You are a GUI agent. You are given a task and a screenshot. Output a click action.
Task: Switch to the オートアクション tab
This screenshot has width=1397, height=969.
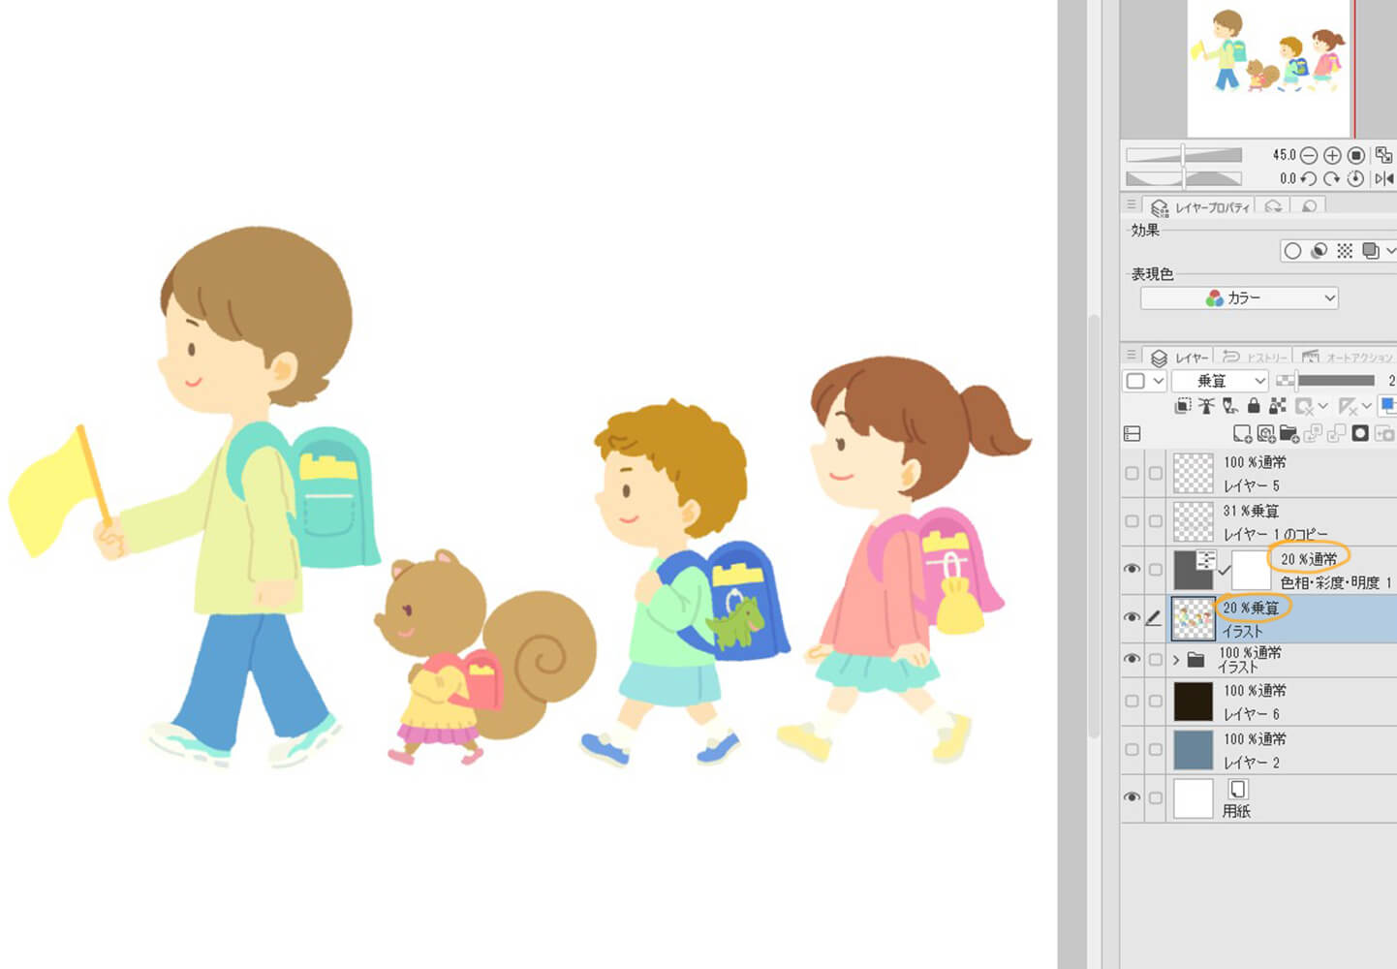pyautogui.click(x=1347, y=358)
